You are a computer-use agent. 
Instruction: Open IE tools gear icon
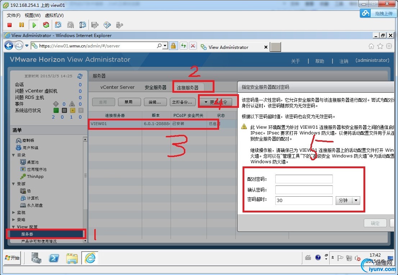point(389,46)
